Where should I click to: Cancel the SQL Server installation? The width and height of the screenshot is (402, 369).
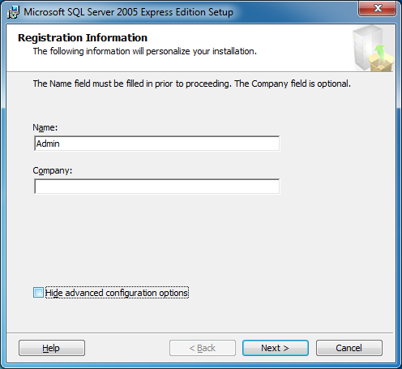coord(349,348)
